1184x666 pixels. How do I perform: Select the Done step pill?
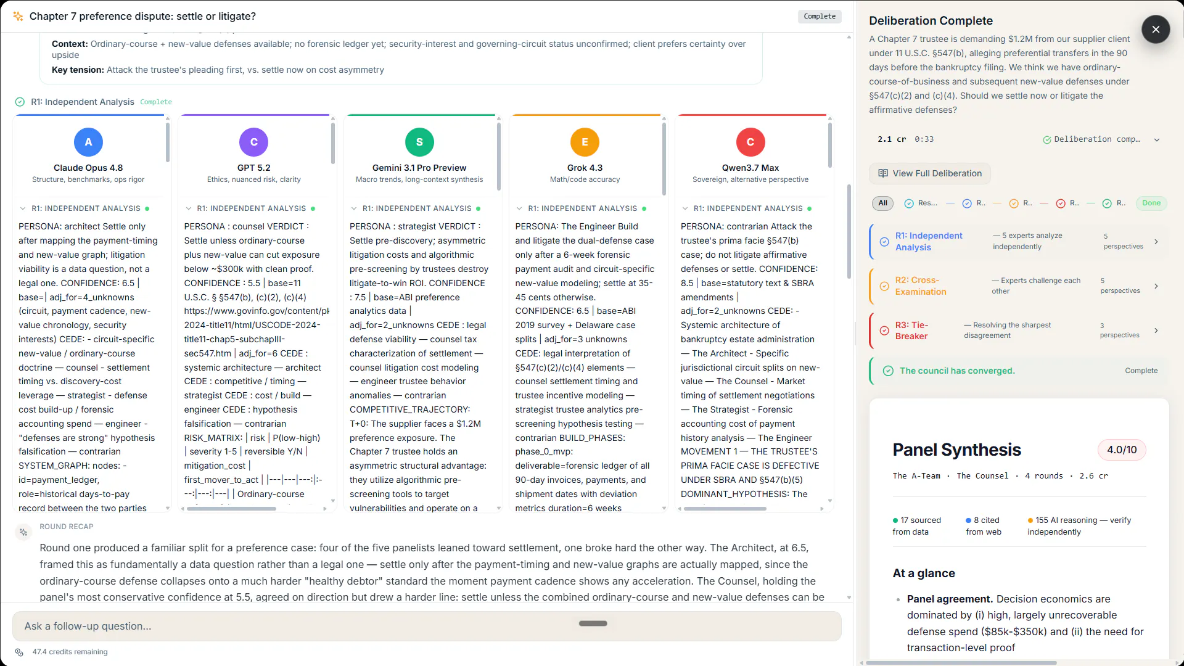(x=1151, y=203)
